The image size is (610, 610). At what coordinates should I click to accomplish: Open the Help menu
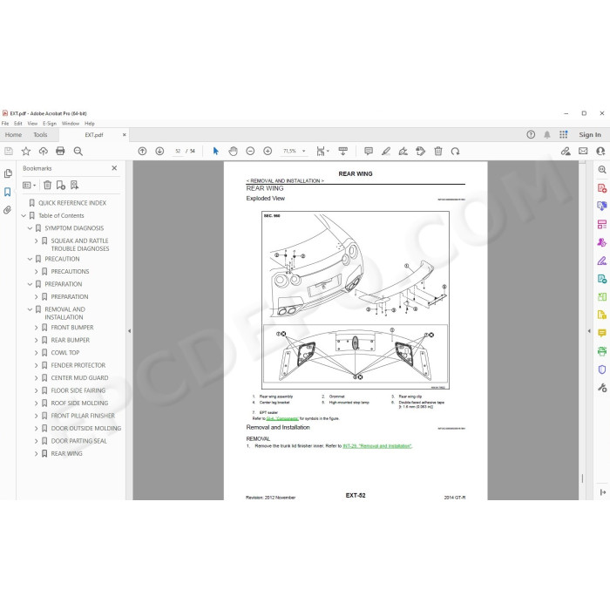90,124
